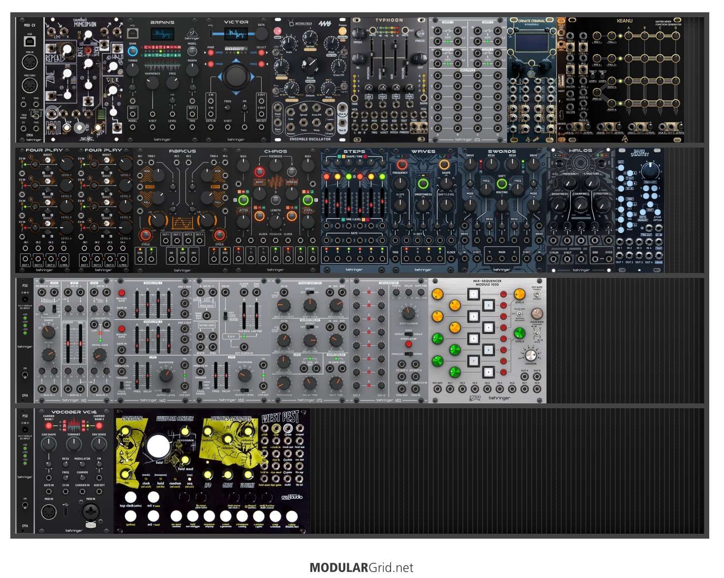Click the Victor joystick controller
The image size is (724, 578).
click(237, 76)
